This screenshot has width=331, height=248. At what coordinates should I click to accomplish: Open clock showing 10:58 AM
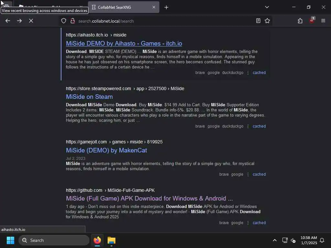(x=309, y=240)
